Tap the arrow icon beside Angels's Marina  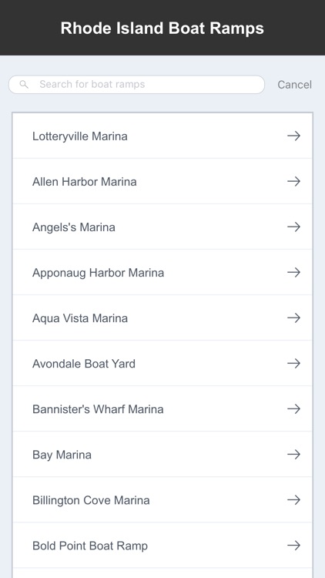(x=293, y=227)
